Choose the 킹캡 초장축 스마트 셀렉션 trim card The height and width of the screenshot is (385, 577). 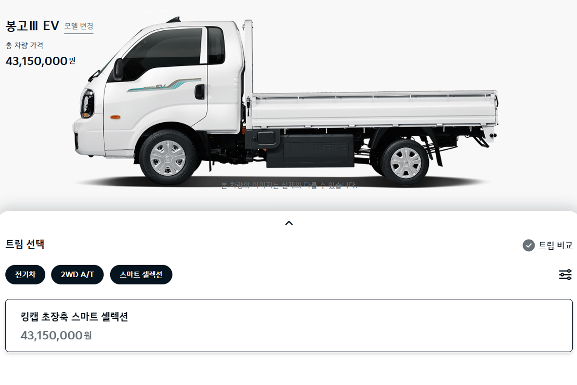tap(289, 325)
